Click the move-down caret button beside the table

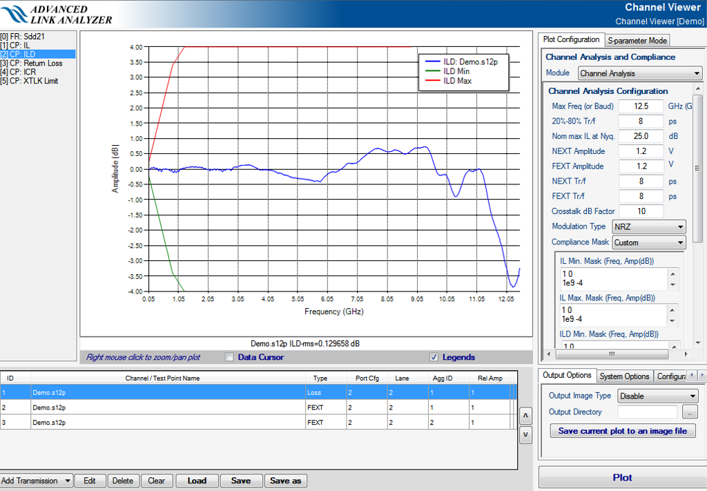tap(525, 434)
